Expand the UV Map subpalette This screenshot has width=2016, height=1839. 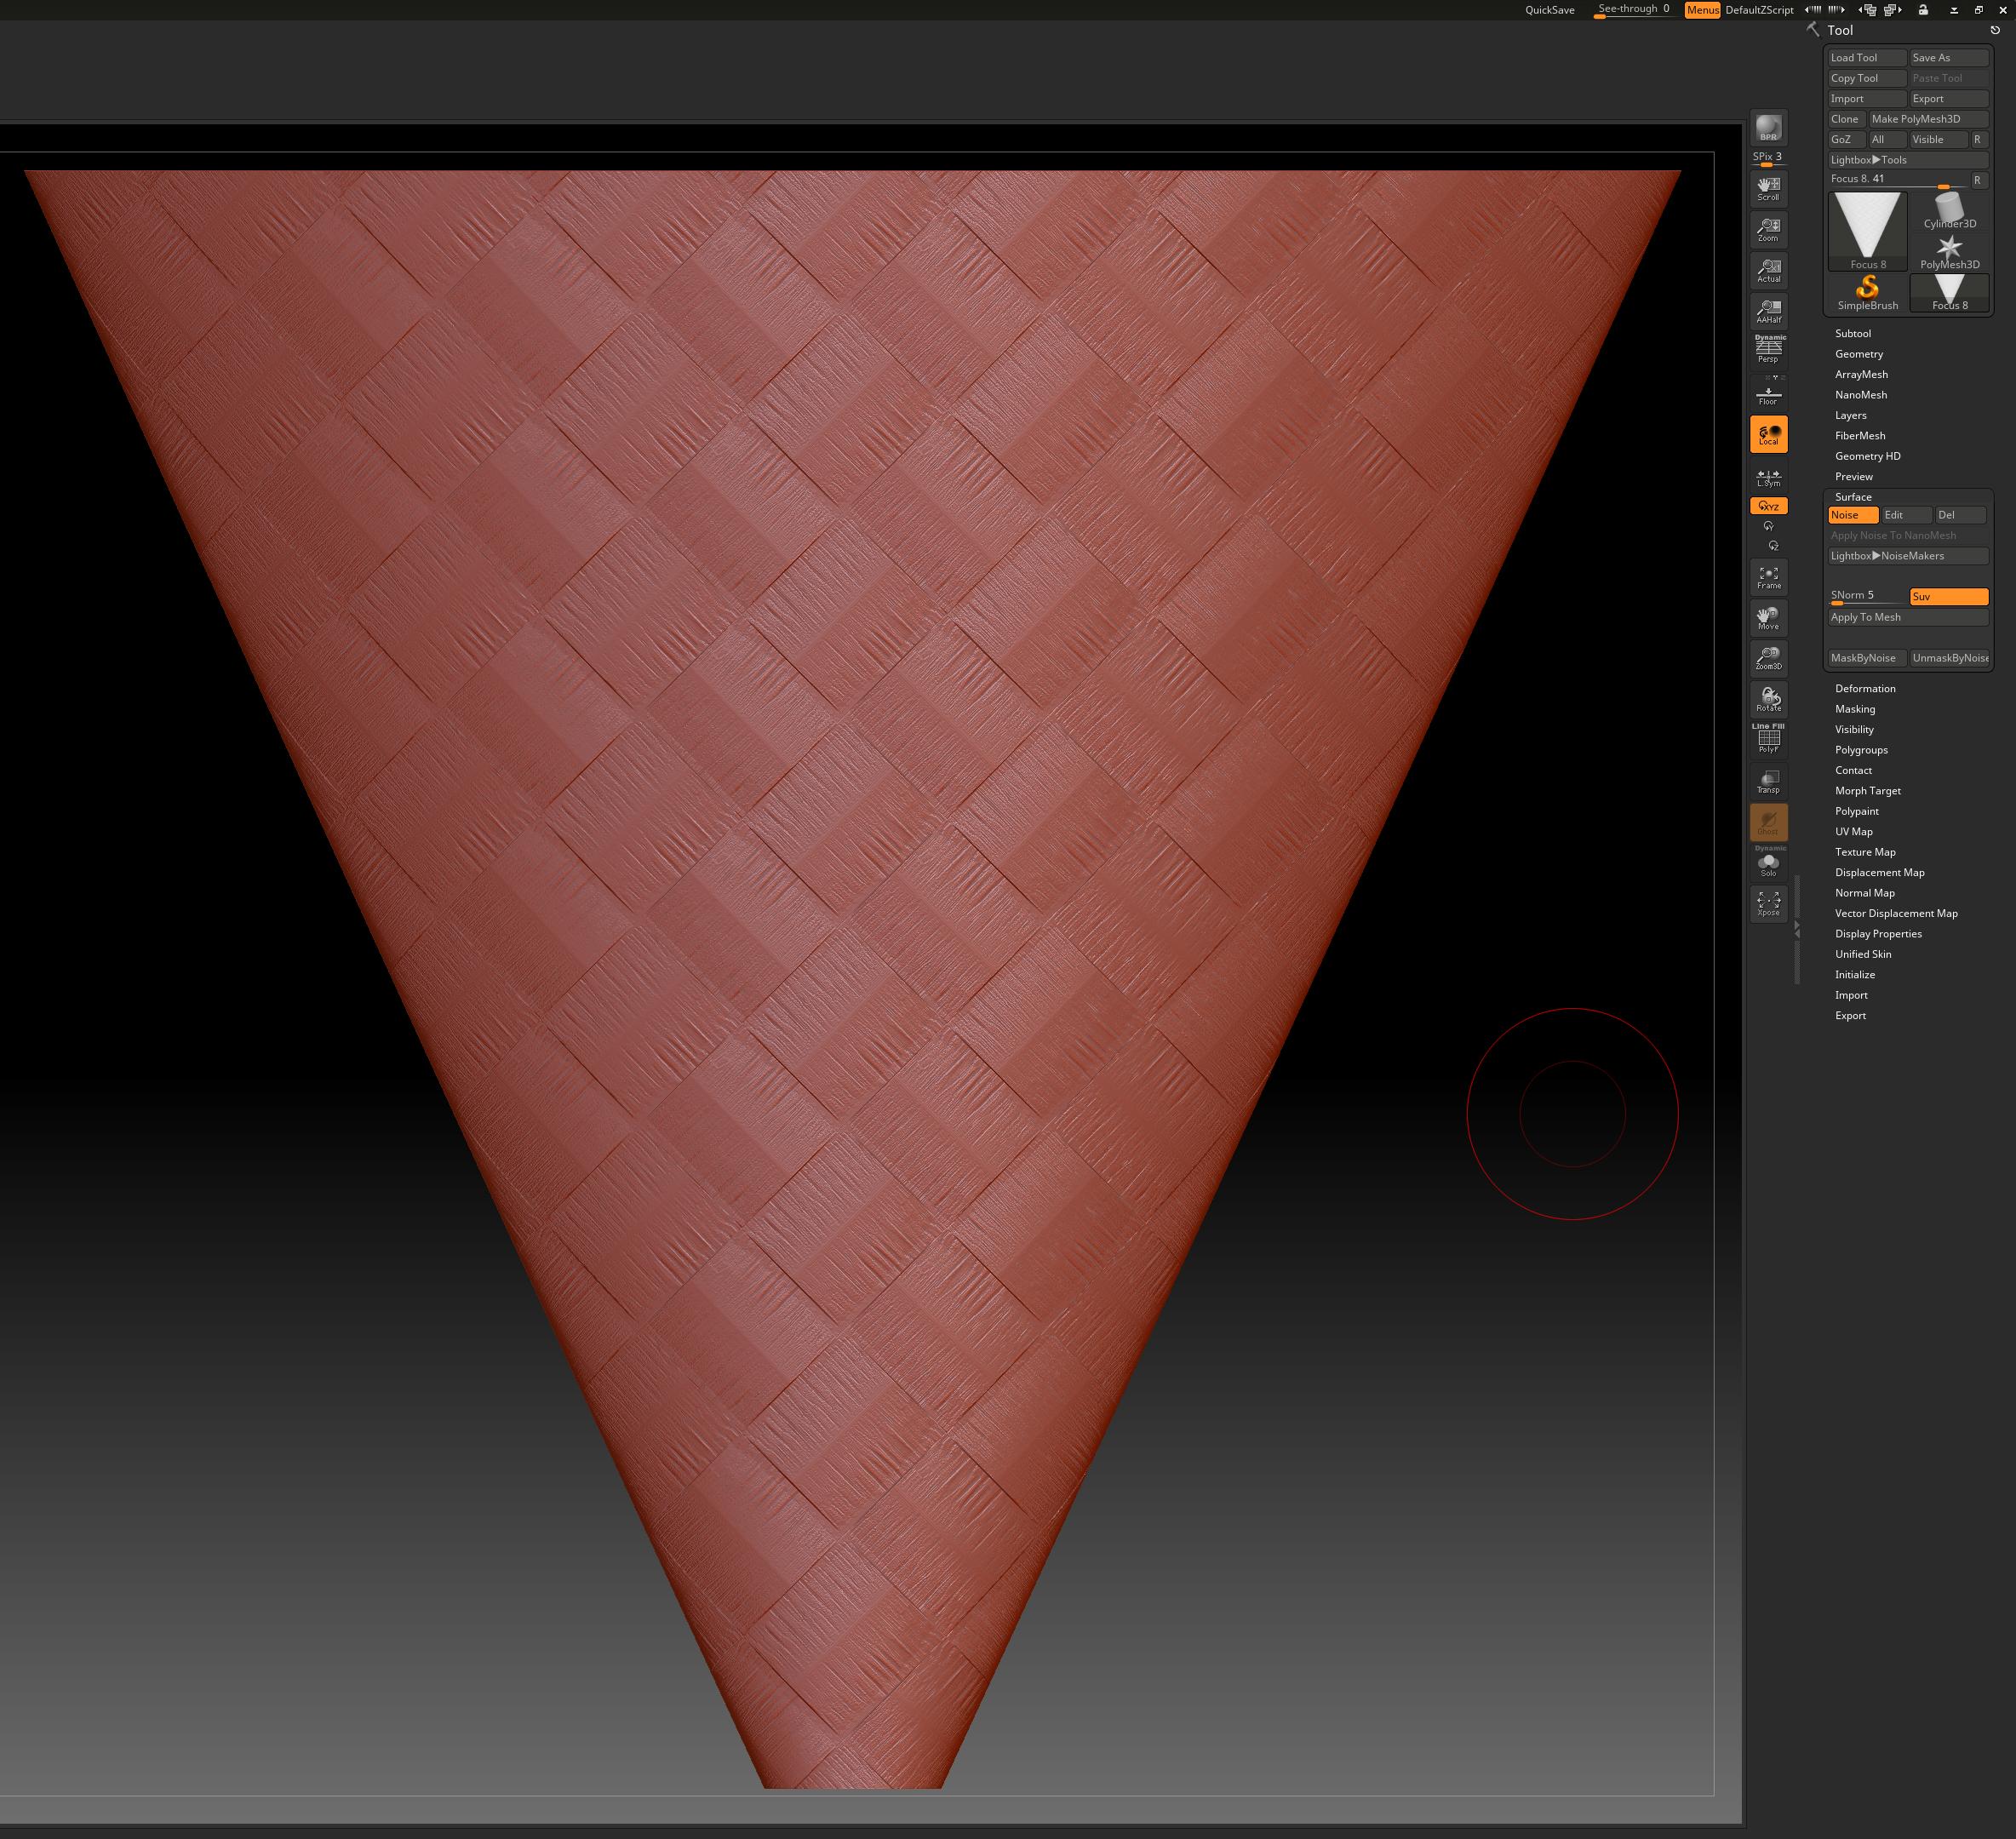[x=1853, y=832]
